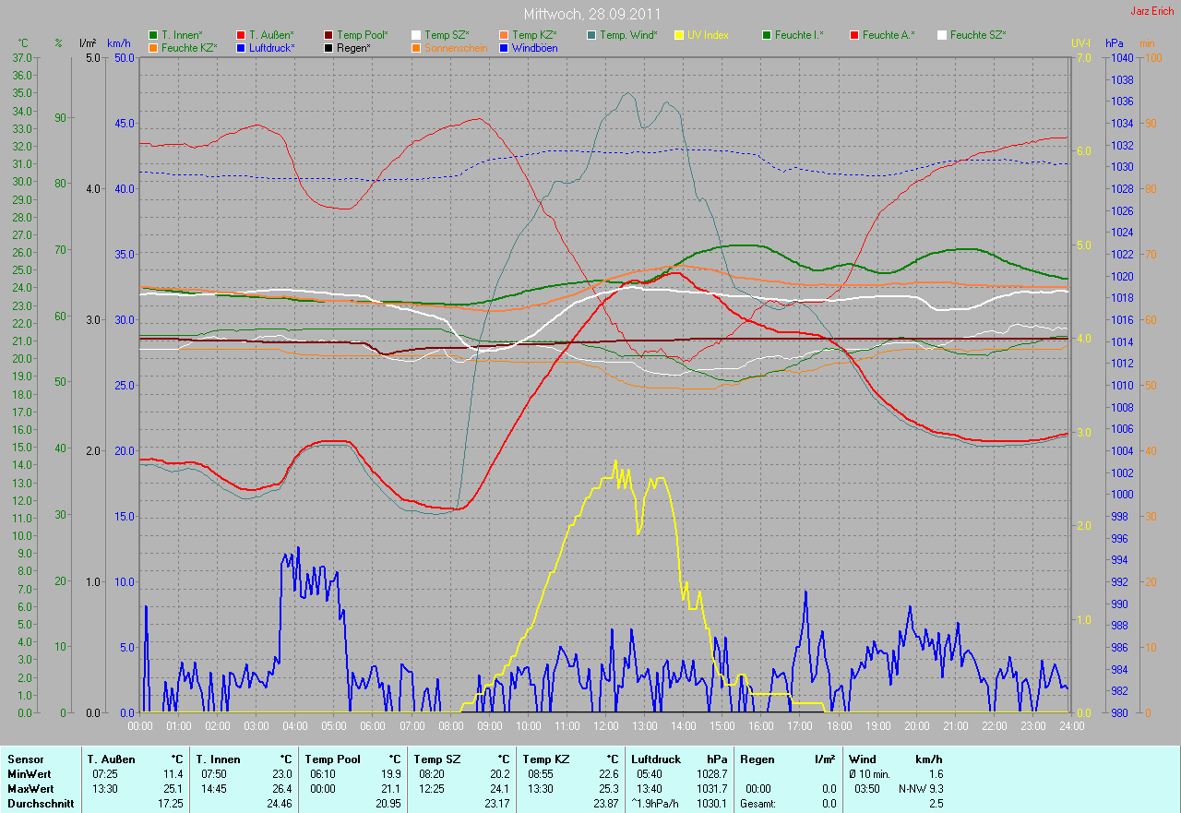Click the dark red Temp Pool swatch

pos(328,34)
